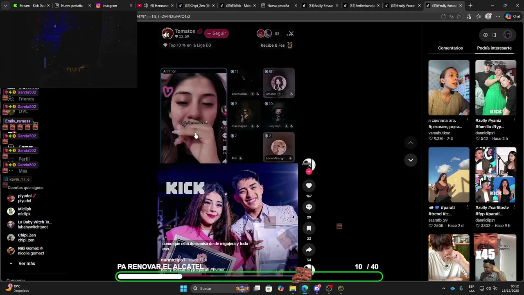The image size is (524, 295).
Task: Click the TikTok coins icon at top right
Action: click(486, 35)
